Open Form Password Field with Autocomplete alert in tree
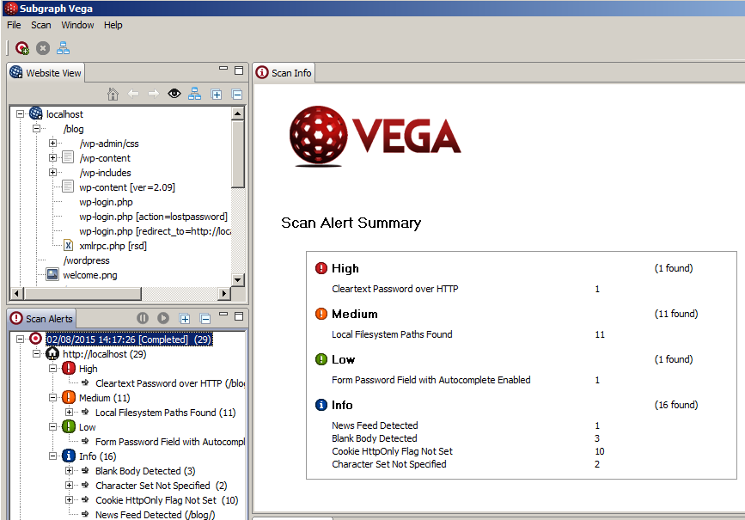Viewport: 745px width, 520px height. coord(170,442)
